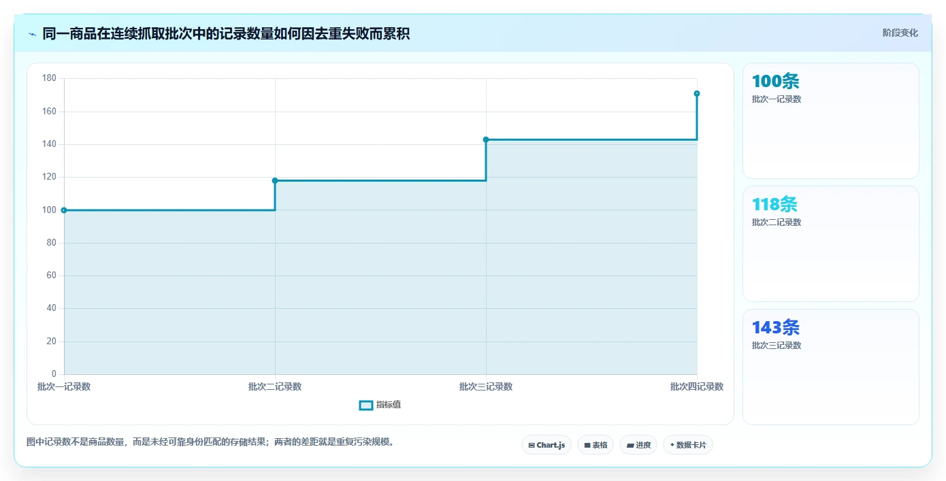Viewport: 946px width, 481px height.
Task: Click the 143条 value card
Action: tap(830, 367)
